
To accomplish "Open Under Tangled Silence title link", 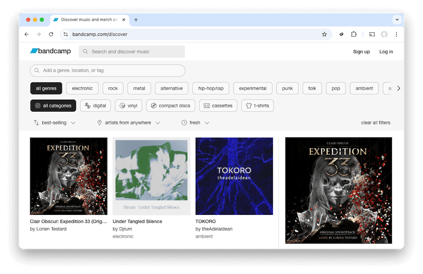I will pos(137,221).
